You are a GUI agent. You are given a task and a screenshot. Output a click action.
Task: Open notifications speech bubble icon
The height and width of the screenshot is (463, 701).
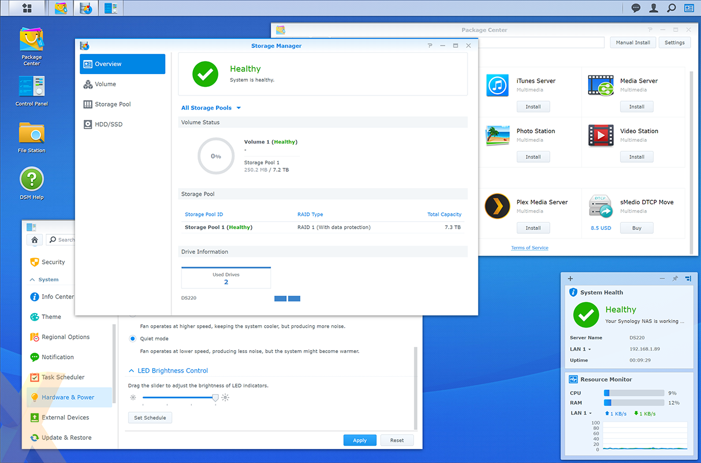[636, 8]
